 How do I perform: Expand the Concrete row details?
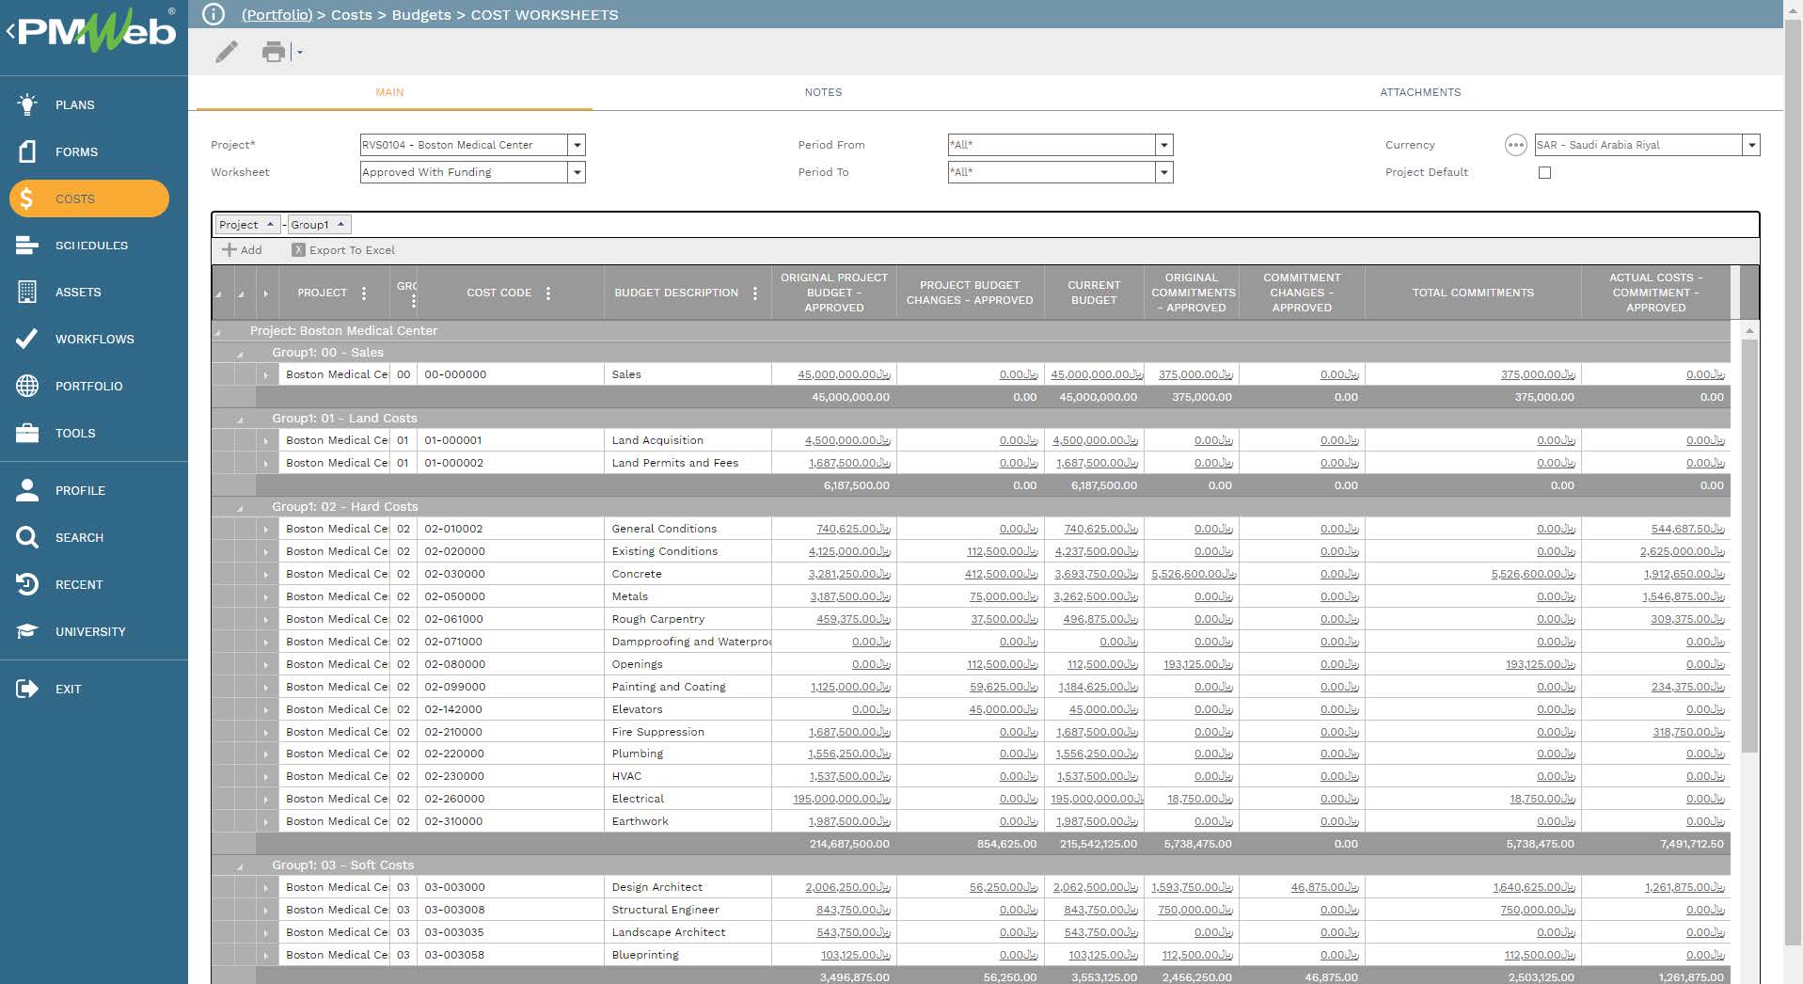click(266, 574)
